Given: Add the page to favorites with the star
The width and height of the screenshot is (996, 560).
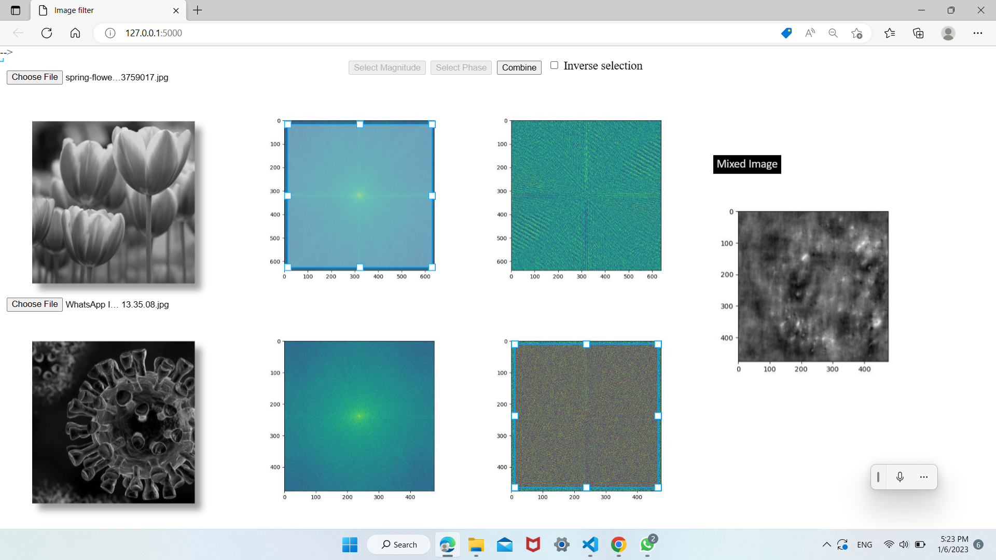Looking at the screenshot, I should (856, 33).
